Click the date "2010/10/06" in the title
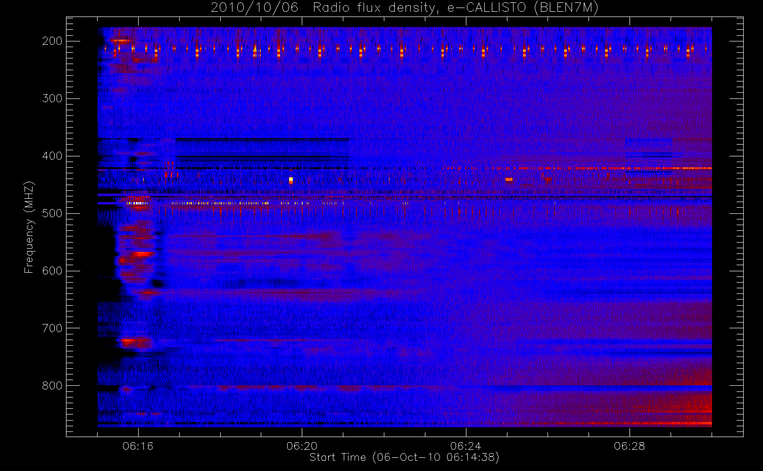This screenshot has height=471, width=763. pos(254,8)
